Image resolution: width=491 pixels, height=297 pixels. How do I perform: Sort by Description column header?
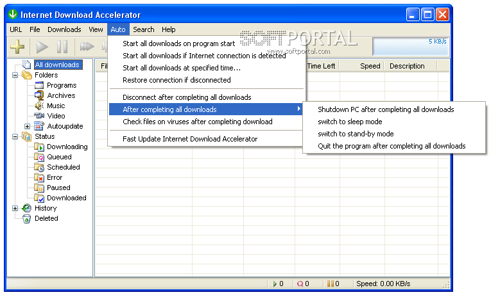point(411,66)
